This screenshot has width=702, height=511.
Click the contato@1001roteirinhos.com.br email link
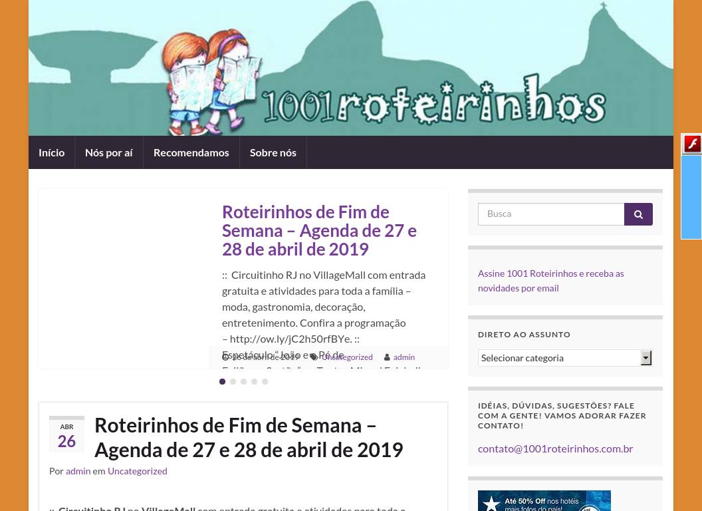pyautogui.click(x=555, y=448)
